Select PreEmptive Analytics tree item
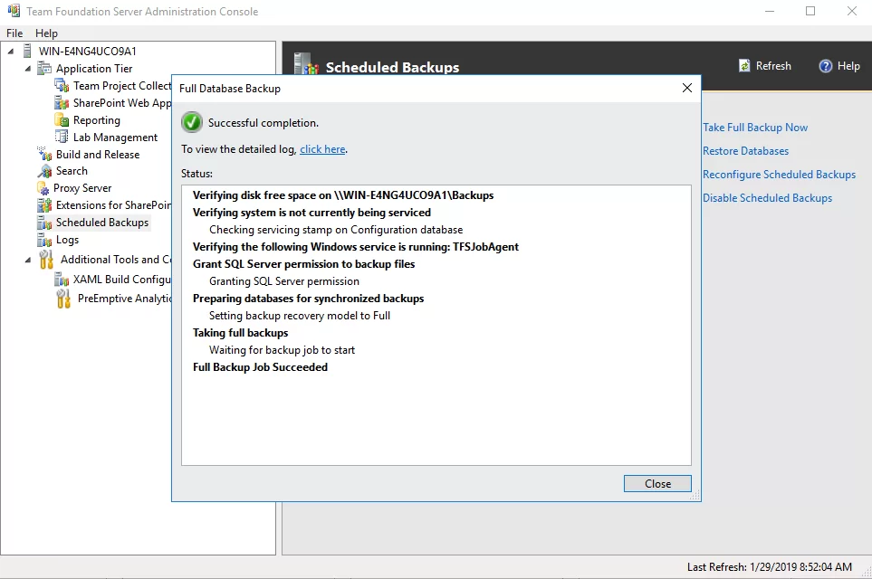872x579 pixels. 124,299
